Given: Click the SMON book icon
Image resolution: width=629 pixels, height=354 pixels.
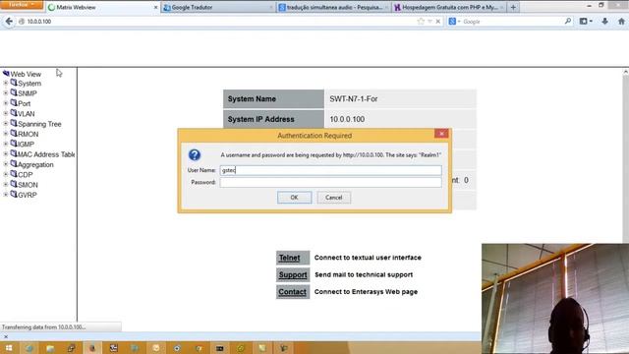Looking at the screenshot, I should [14, 184].
